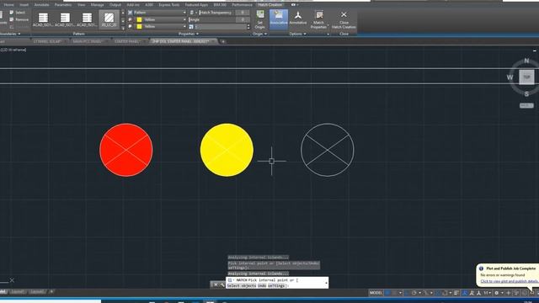Close the command line with X button

tap(216, 284)
